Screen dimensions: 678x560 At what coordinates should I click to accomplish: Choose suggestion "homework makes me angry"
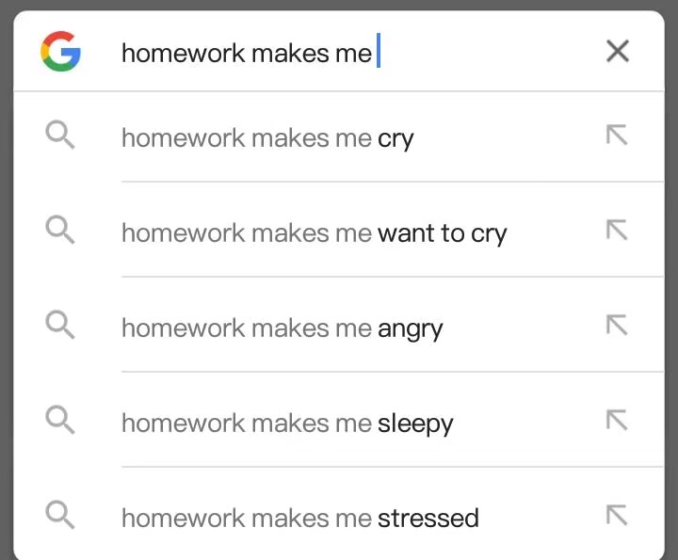tap(282, 328)
